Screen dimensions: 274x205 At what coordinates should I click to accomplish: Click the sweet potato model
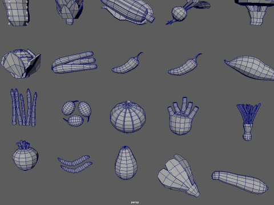249,68
